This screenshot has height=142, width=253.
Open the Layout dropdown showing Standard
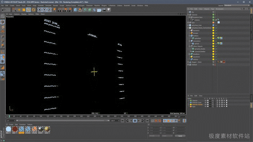[x=237, y=5]
